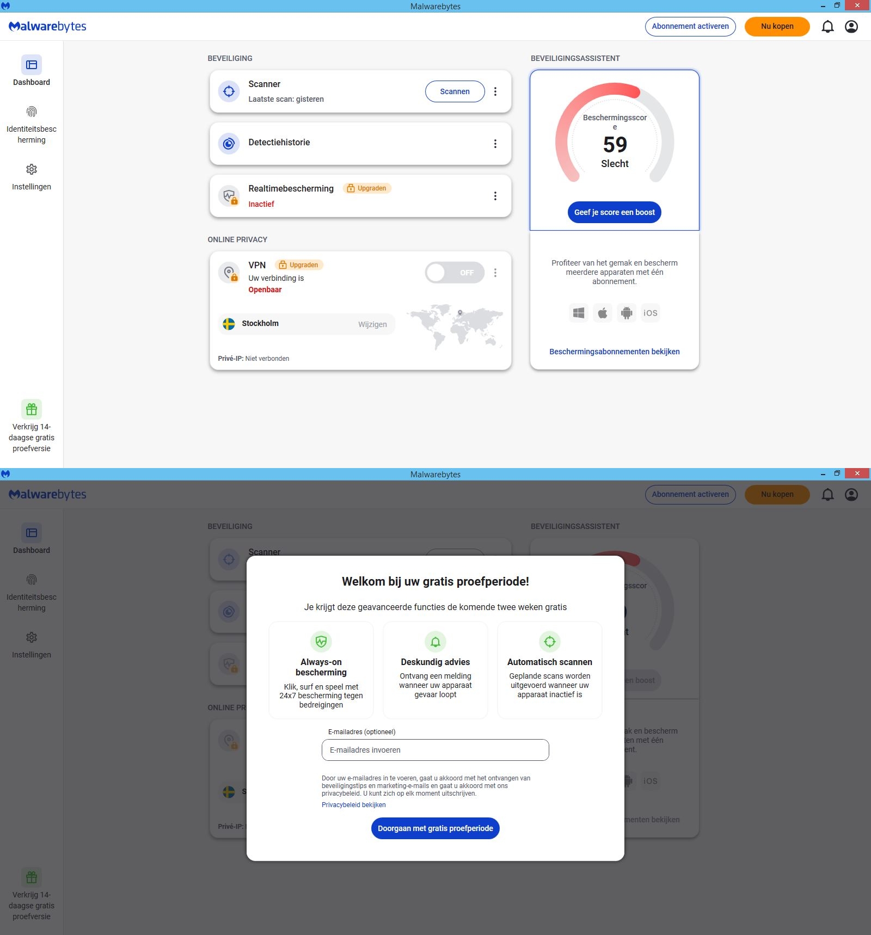Click the gift trial icon in upper window
Screen dimensions: 871x935
click(x=32, y=409)
